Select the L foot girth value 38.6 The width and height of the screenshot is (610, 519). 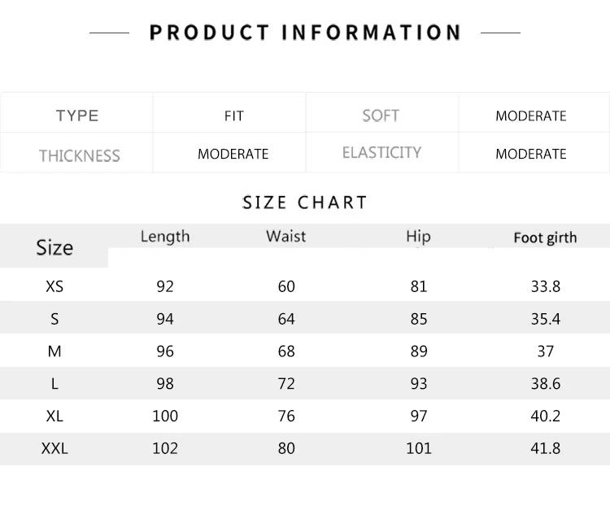click(546, 384)
